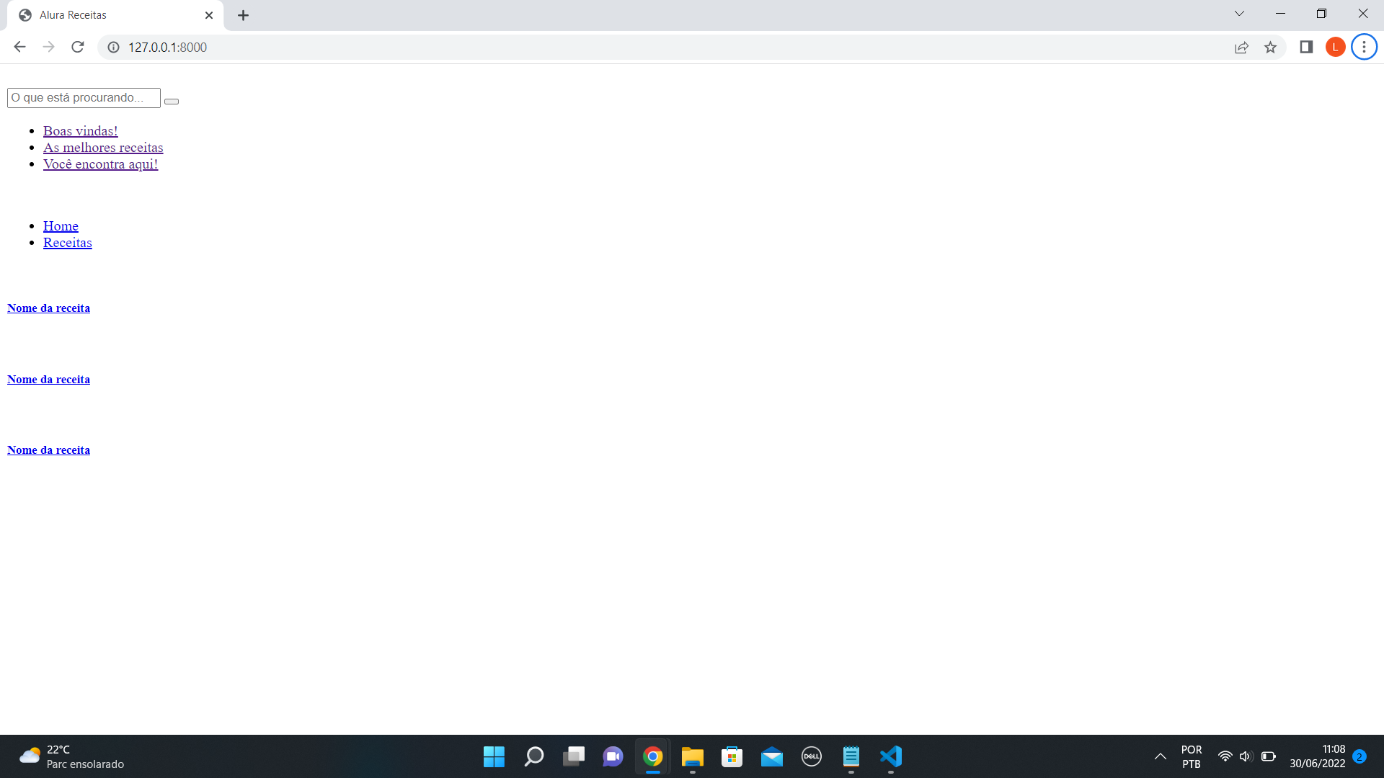Open the browser side panel
The width and height of the screenshot is (1384, 778).
click(1306, 47)
